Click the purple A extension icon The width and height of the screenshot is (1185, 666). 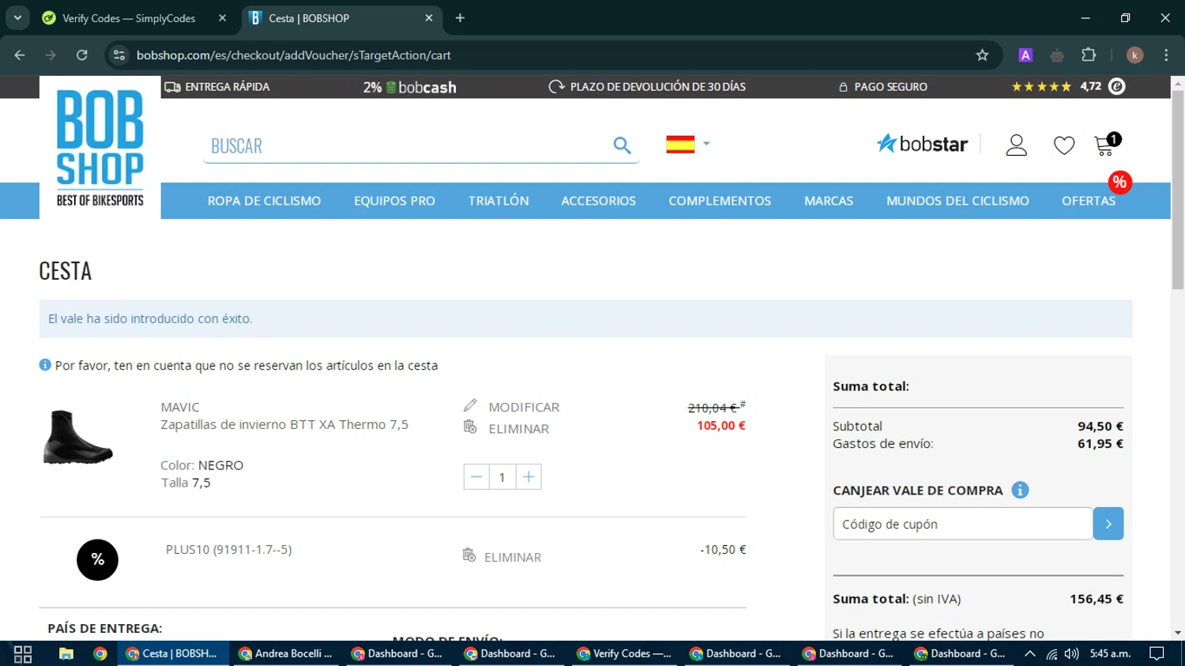1025,55
